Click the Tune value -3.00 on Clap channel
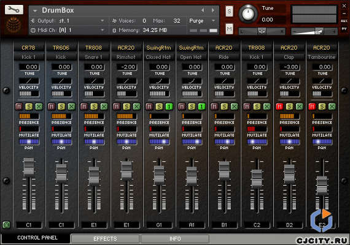 coord(289,67)
